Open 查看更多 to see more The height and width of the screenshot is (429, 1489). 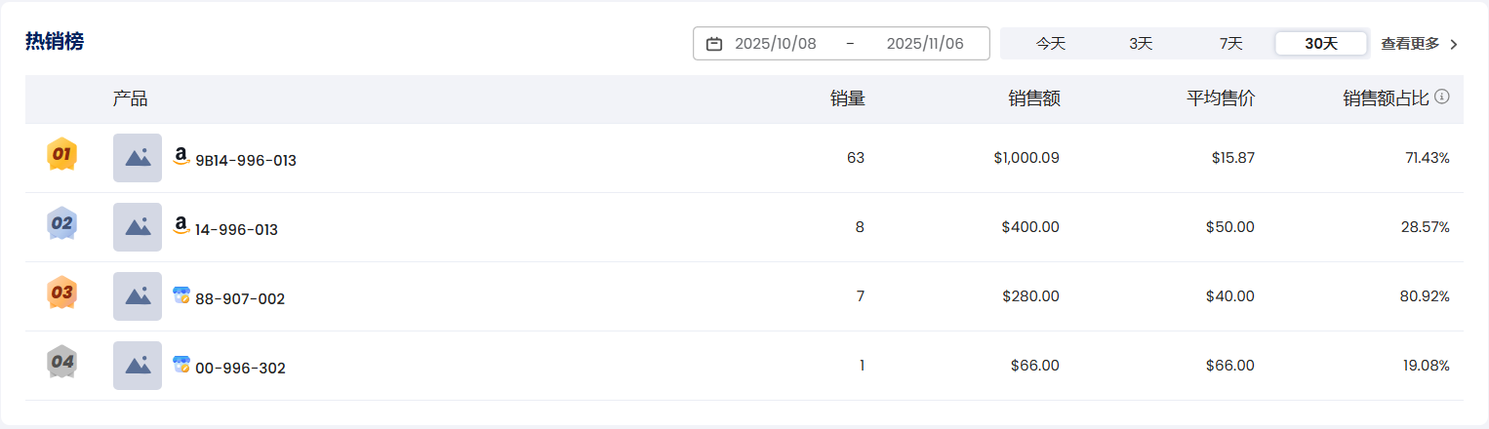coord(1410,44)
